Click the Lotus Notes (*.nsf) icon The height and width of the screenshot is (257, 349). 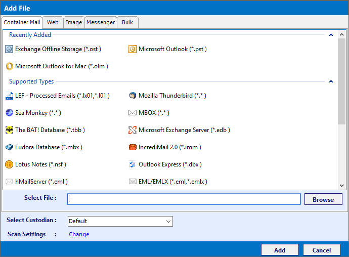[9, 164]
